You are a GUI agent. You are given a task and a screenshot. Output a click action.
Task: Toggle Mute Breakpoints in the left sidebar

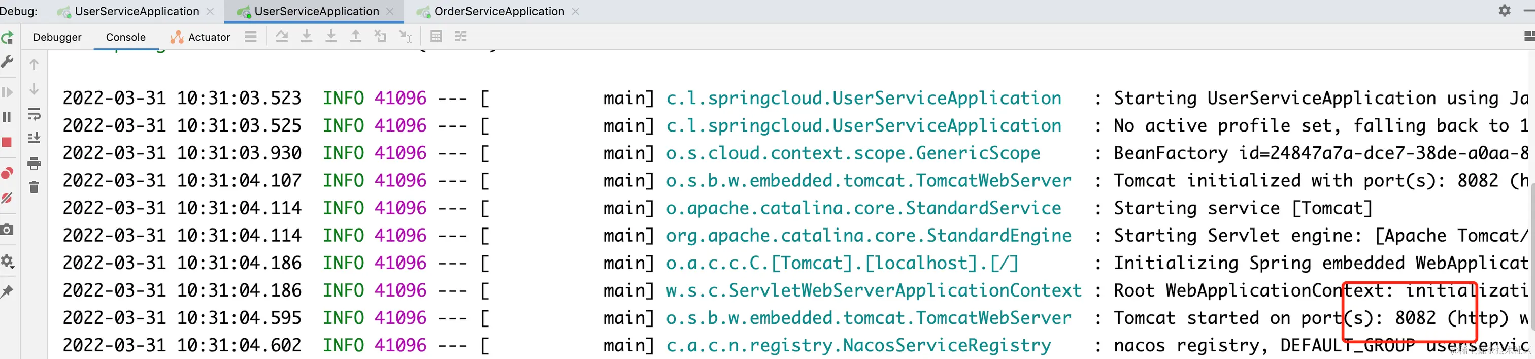pyautogui.click(x=7, y=198)
